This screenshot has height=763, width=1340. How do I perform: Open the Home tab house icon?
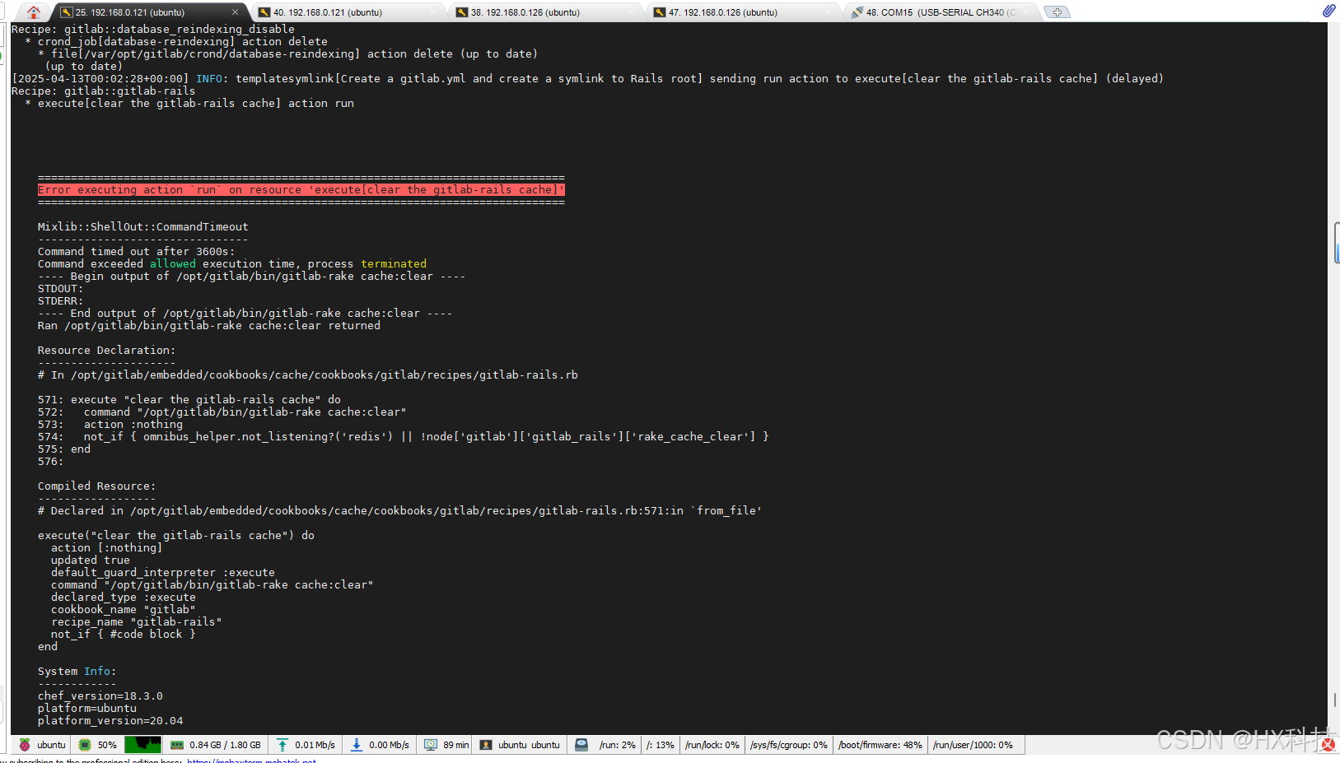click(33, 12)
